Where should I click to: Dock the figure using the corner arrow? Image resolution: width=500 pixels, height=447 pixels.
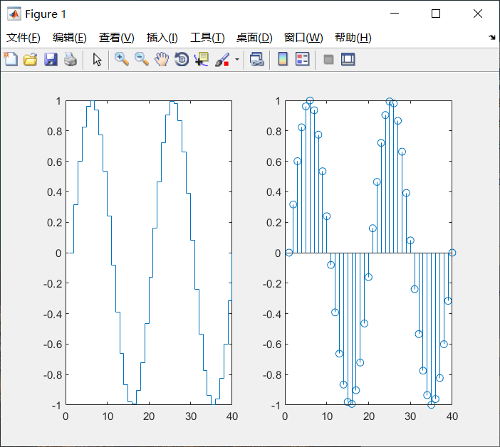pyautogui.click(x=492, y=37)
